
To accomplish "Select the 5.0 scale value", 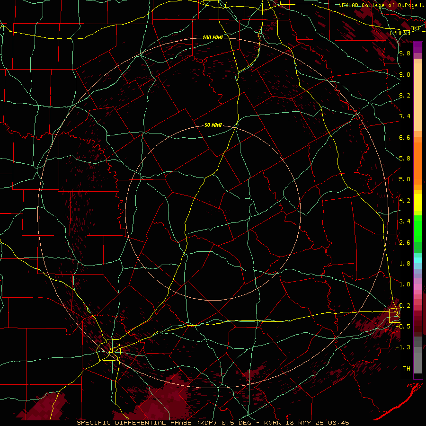I will 405,179.
